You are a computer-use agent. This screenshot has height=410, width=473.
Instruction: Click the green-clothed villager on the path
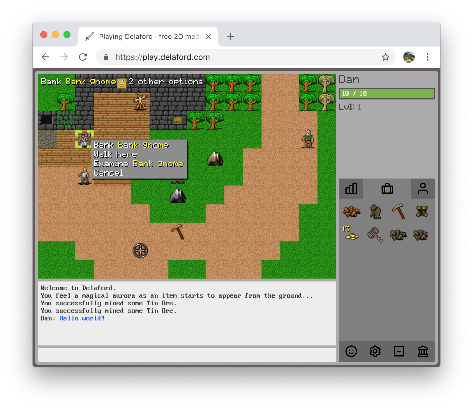coord(308,139)
